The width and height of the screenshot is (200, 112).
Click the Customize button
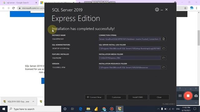tap(116, 97)
